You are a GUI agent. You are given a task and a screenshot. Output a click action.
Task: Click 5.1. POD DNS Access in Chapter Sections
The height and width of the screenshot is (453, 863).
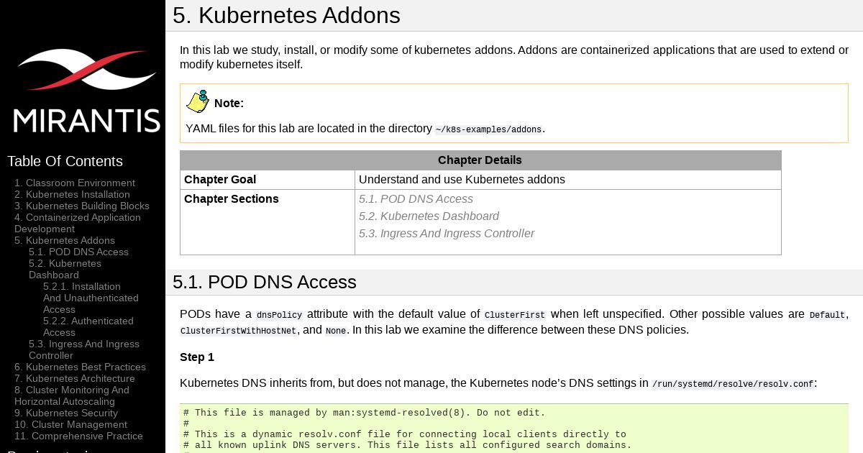[x=416, y=199]
